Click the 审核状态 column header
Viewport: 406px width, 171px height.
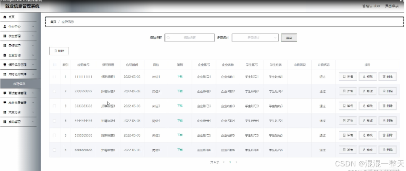pos(323,65)
